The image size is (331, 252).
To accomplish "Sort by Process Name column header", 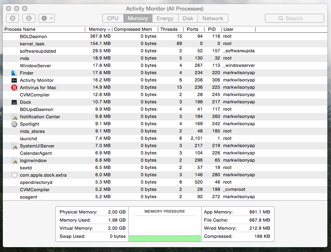I will tap(44, 29).
